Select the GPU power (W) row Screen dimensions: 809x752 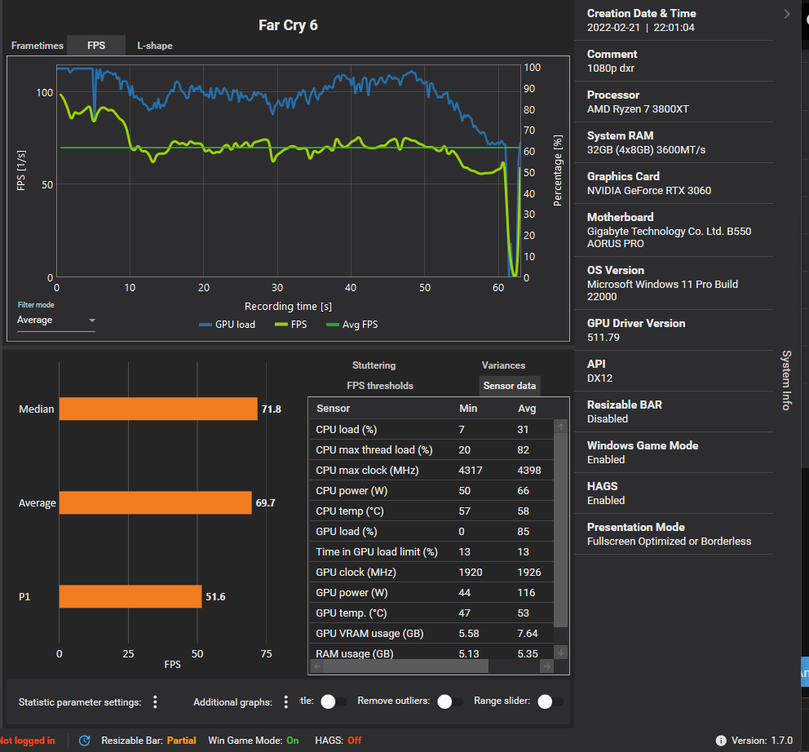point(431,592)
